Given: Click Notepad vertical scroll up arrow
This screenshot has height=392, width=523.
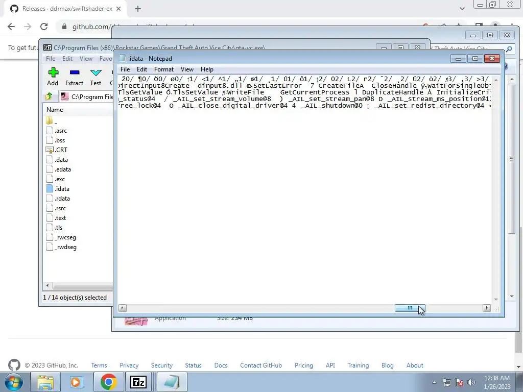Looking at the screenshot, I should (x=495, y=80).
